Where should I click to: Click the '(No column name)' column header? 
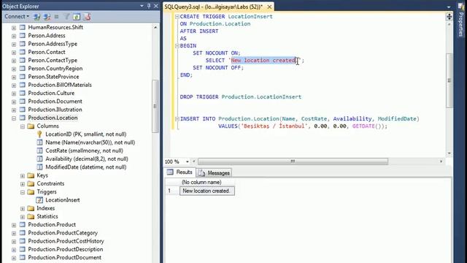click(x=207, y=182)
